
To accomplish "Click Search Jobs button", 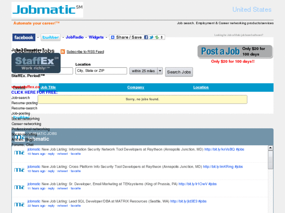I will click(179, 72).
